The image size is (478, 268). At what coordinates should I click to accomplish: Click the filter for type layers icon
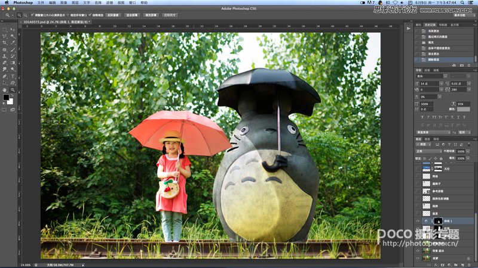tap(449, 144)
